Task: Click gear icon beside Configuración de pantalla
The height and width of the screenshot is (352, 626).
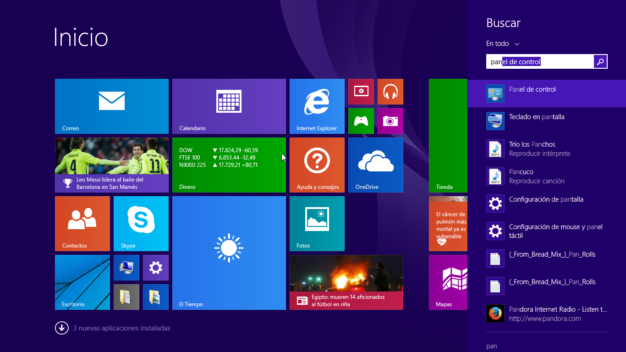Action: pos(495,203)
